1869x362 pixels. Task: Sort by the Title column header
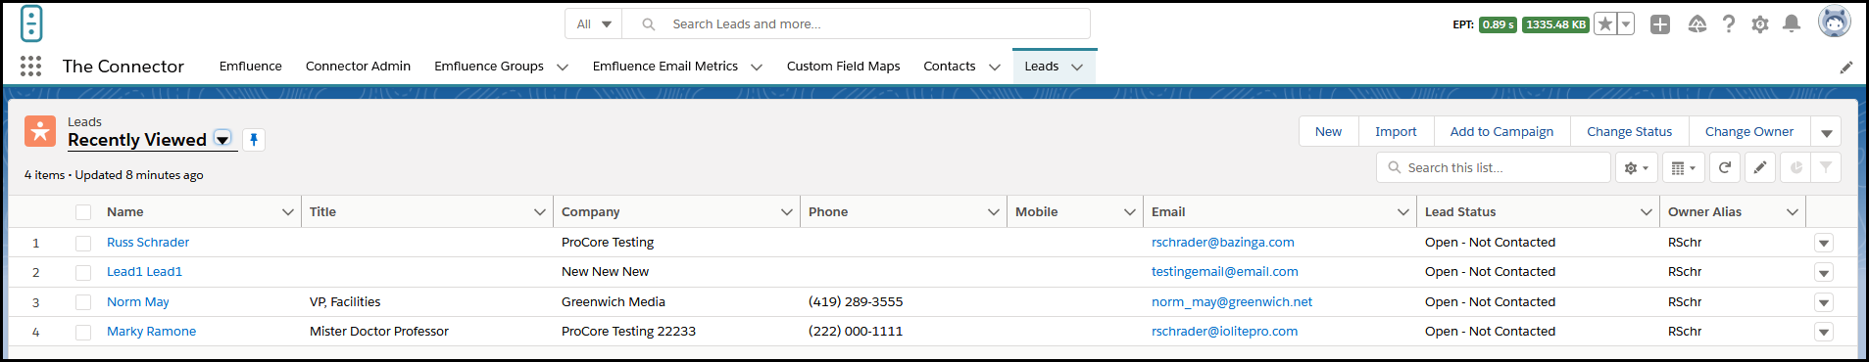(x=322, y=212)
